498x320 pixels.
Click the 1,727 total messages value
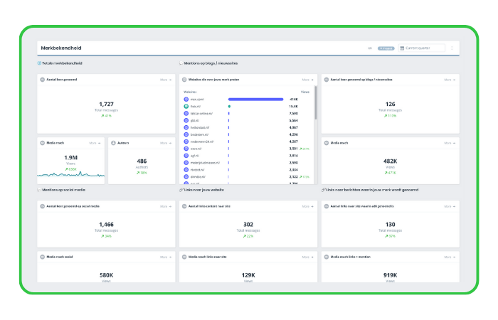click(107, 104)
